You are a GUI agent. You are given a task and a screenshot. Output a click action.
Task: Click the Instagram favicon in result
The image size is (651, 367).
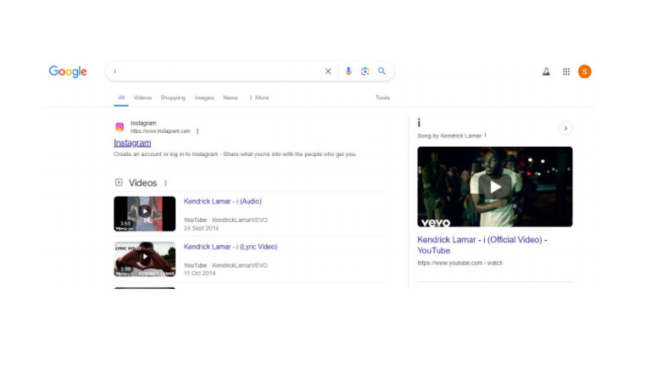pyautogui.click(x=120, y=127)
